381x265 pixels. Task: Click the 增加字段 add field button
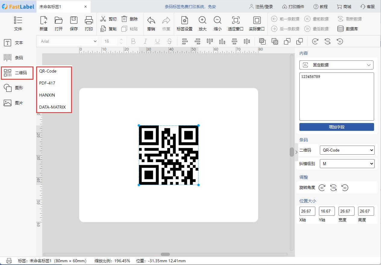tap(337, 127)
